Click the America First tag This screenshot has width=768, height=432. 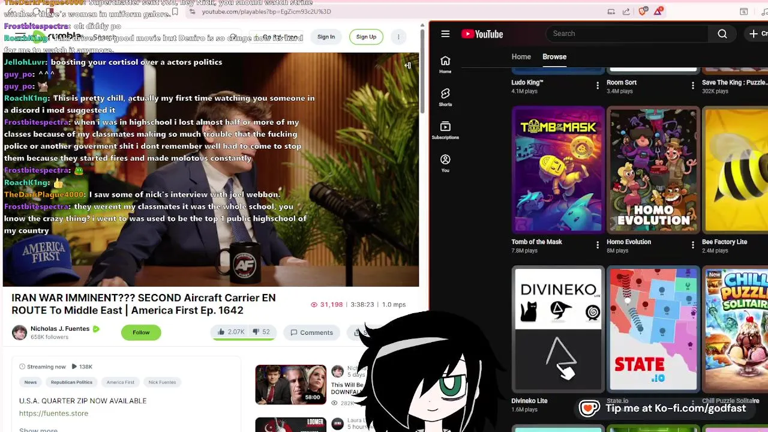tap(121, 382)
